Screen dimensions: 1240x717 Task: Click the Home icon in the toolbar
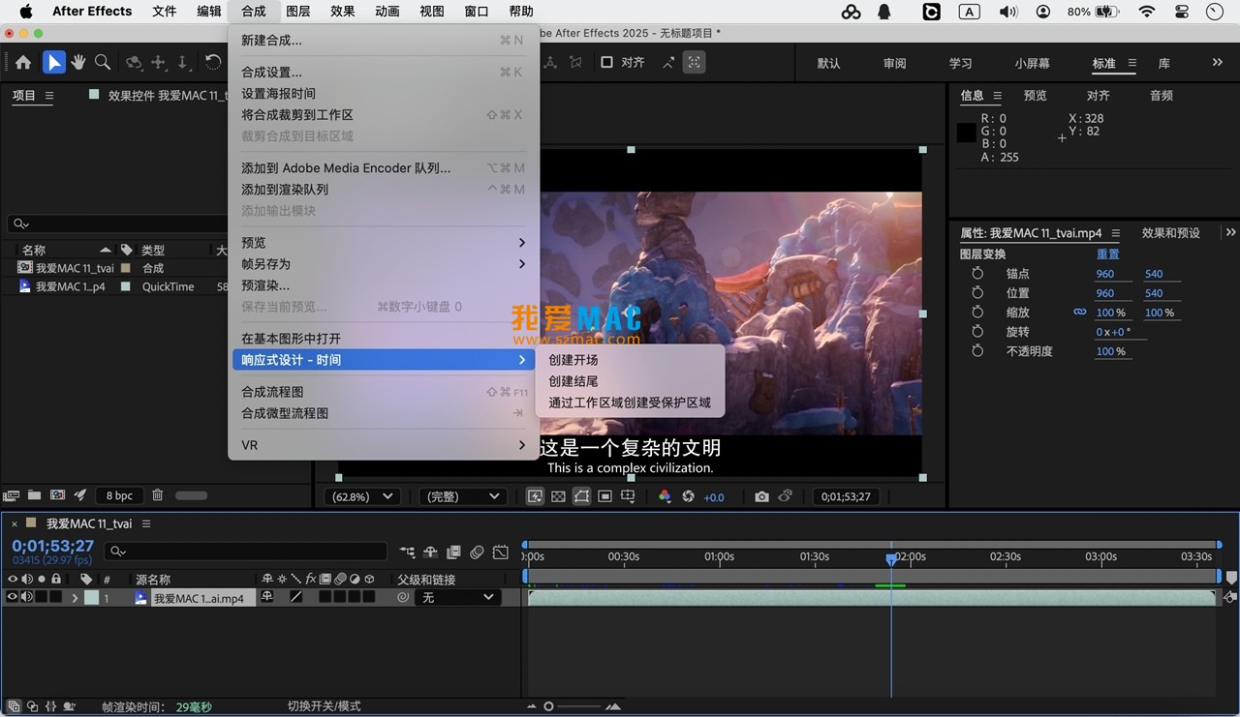tap(23, 62)
